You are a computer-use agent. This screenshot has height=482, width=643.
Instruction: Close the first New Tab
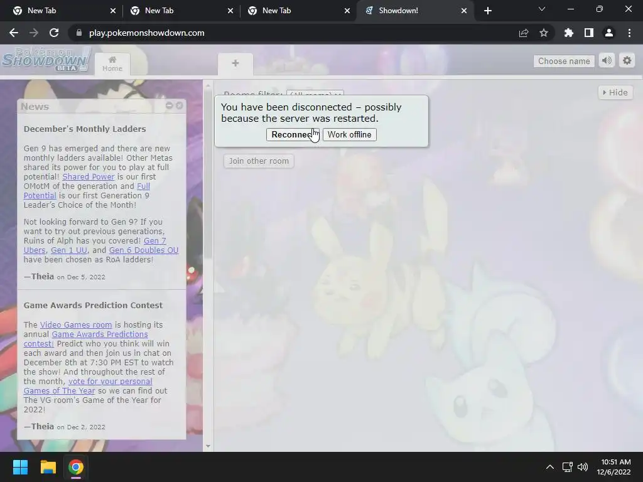pyautogui.click(x=113, y=11)
